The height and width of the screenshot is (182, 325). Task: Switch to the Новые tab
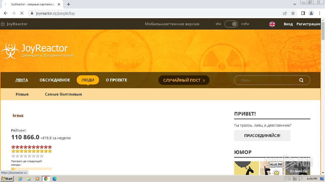coord(22,94)
